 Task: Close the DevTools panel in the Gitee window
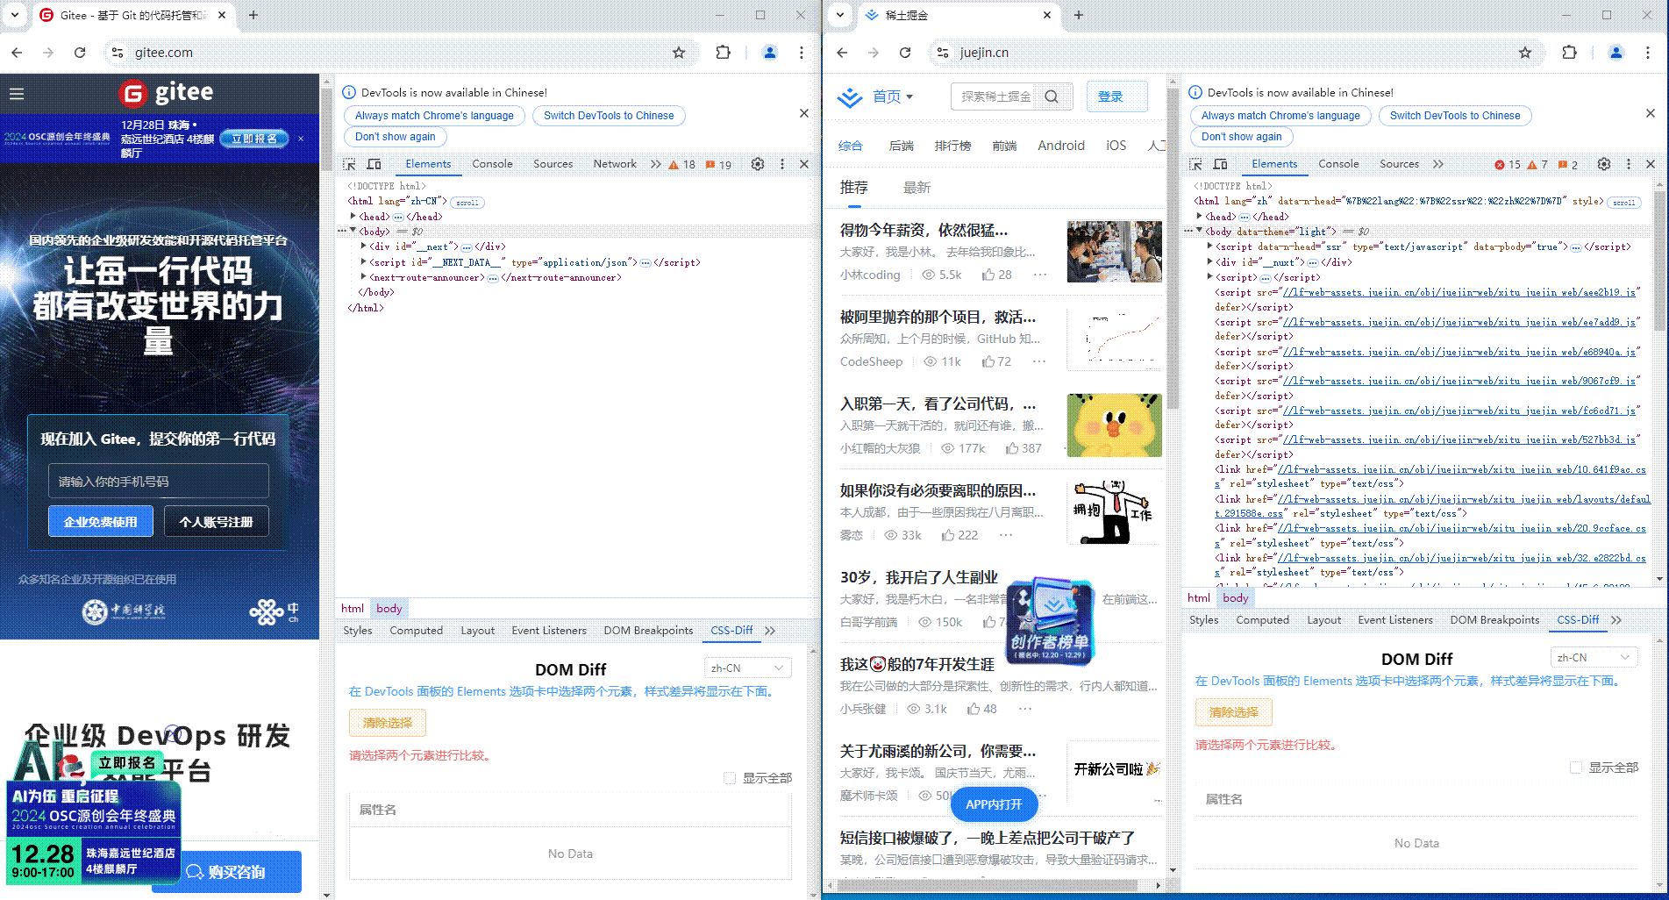click(x=804, y=164)
